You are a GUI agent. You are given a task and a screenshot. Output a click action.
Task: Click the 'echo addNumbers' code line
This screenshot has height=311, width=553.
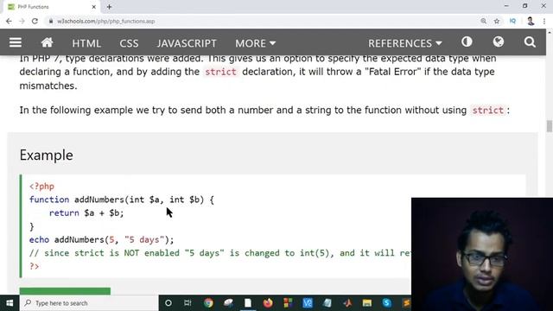102,240
